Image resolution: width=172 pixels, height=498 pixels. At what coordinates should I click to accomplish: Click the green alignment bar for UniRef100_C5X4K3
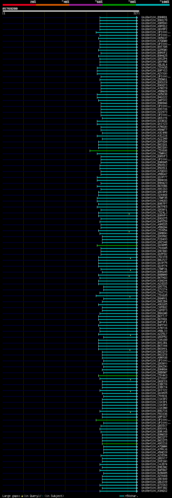click(118, 376)
